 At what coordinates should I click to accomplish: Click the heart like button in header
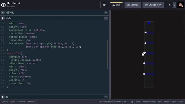[x=104, y=5]
